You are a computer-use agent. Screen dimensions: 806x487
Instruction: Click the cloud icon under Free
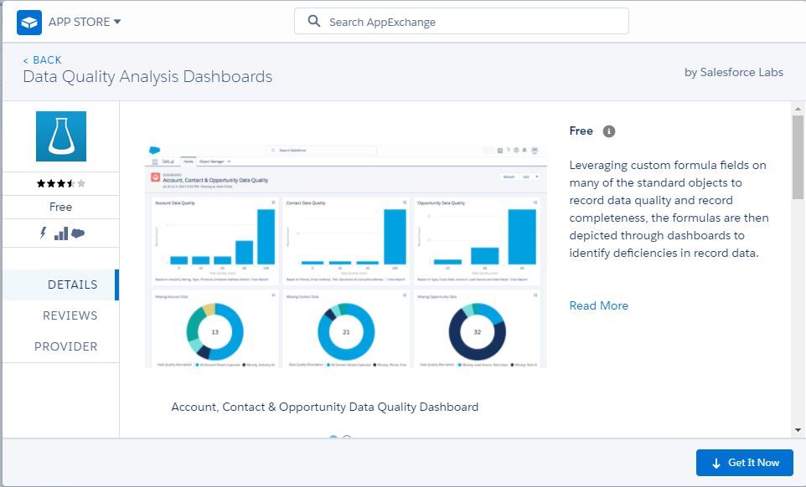click(78, 233)
